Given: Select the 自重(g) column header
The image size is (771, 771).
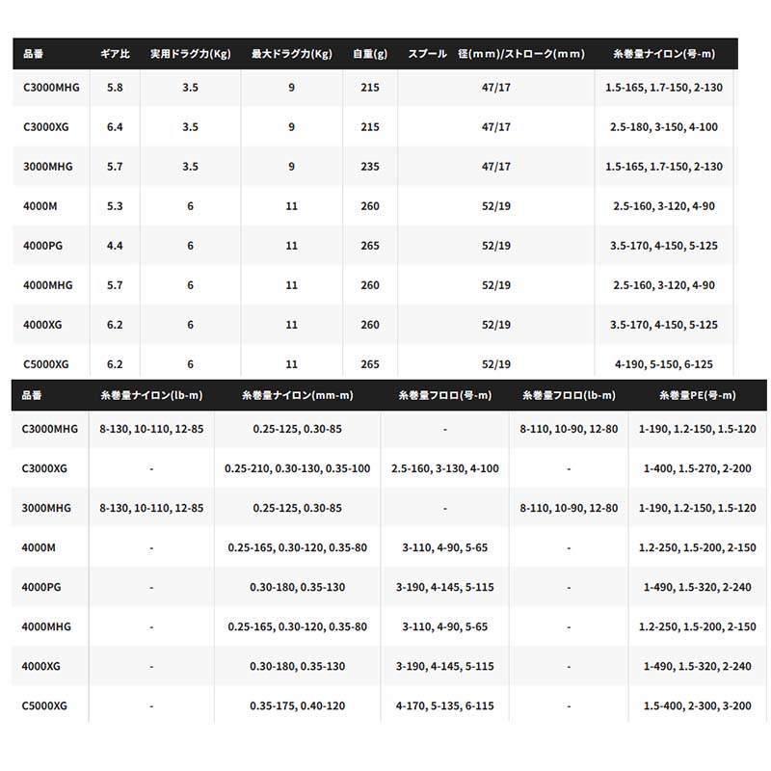Looking at the screenshot, I should 370,54.
